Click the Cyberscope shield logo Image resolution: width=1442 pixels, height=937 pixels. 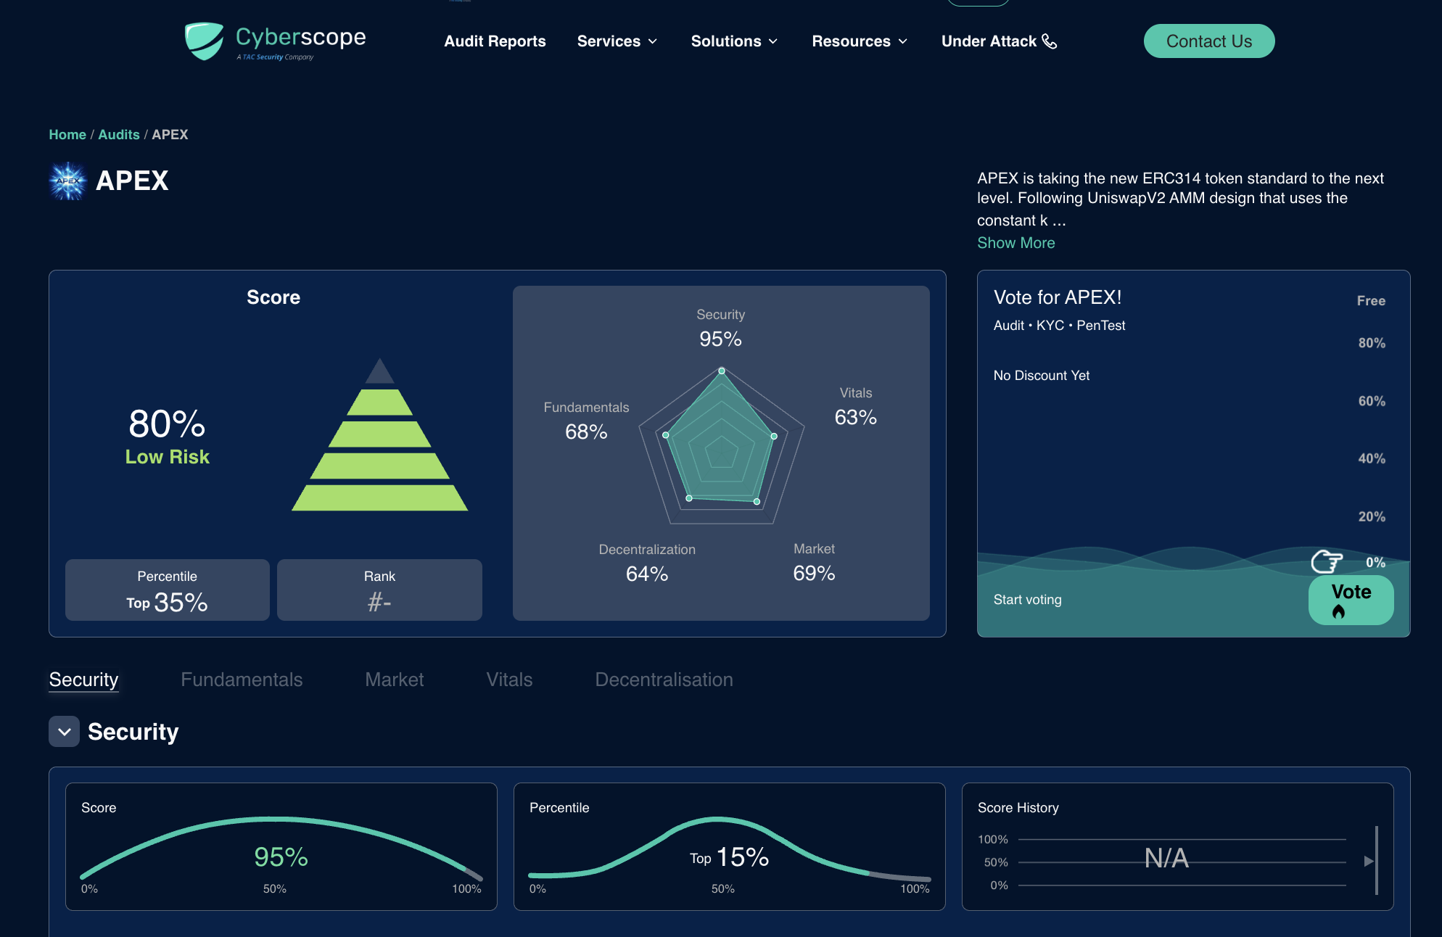[205, 41]
